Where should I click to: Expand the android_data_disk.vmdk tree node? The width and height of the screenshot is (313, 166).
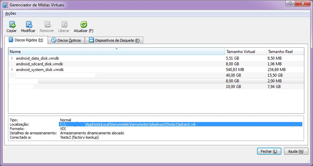(12, 58)
